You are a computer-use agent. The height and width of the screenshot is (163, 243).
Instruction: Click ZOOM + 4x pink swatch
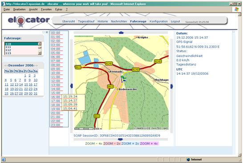point(149,143)
